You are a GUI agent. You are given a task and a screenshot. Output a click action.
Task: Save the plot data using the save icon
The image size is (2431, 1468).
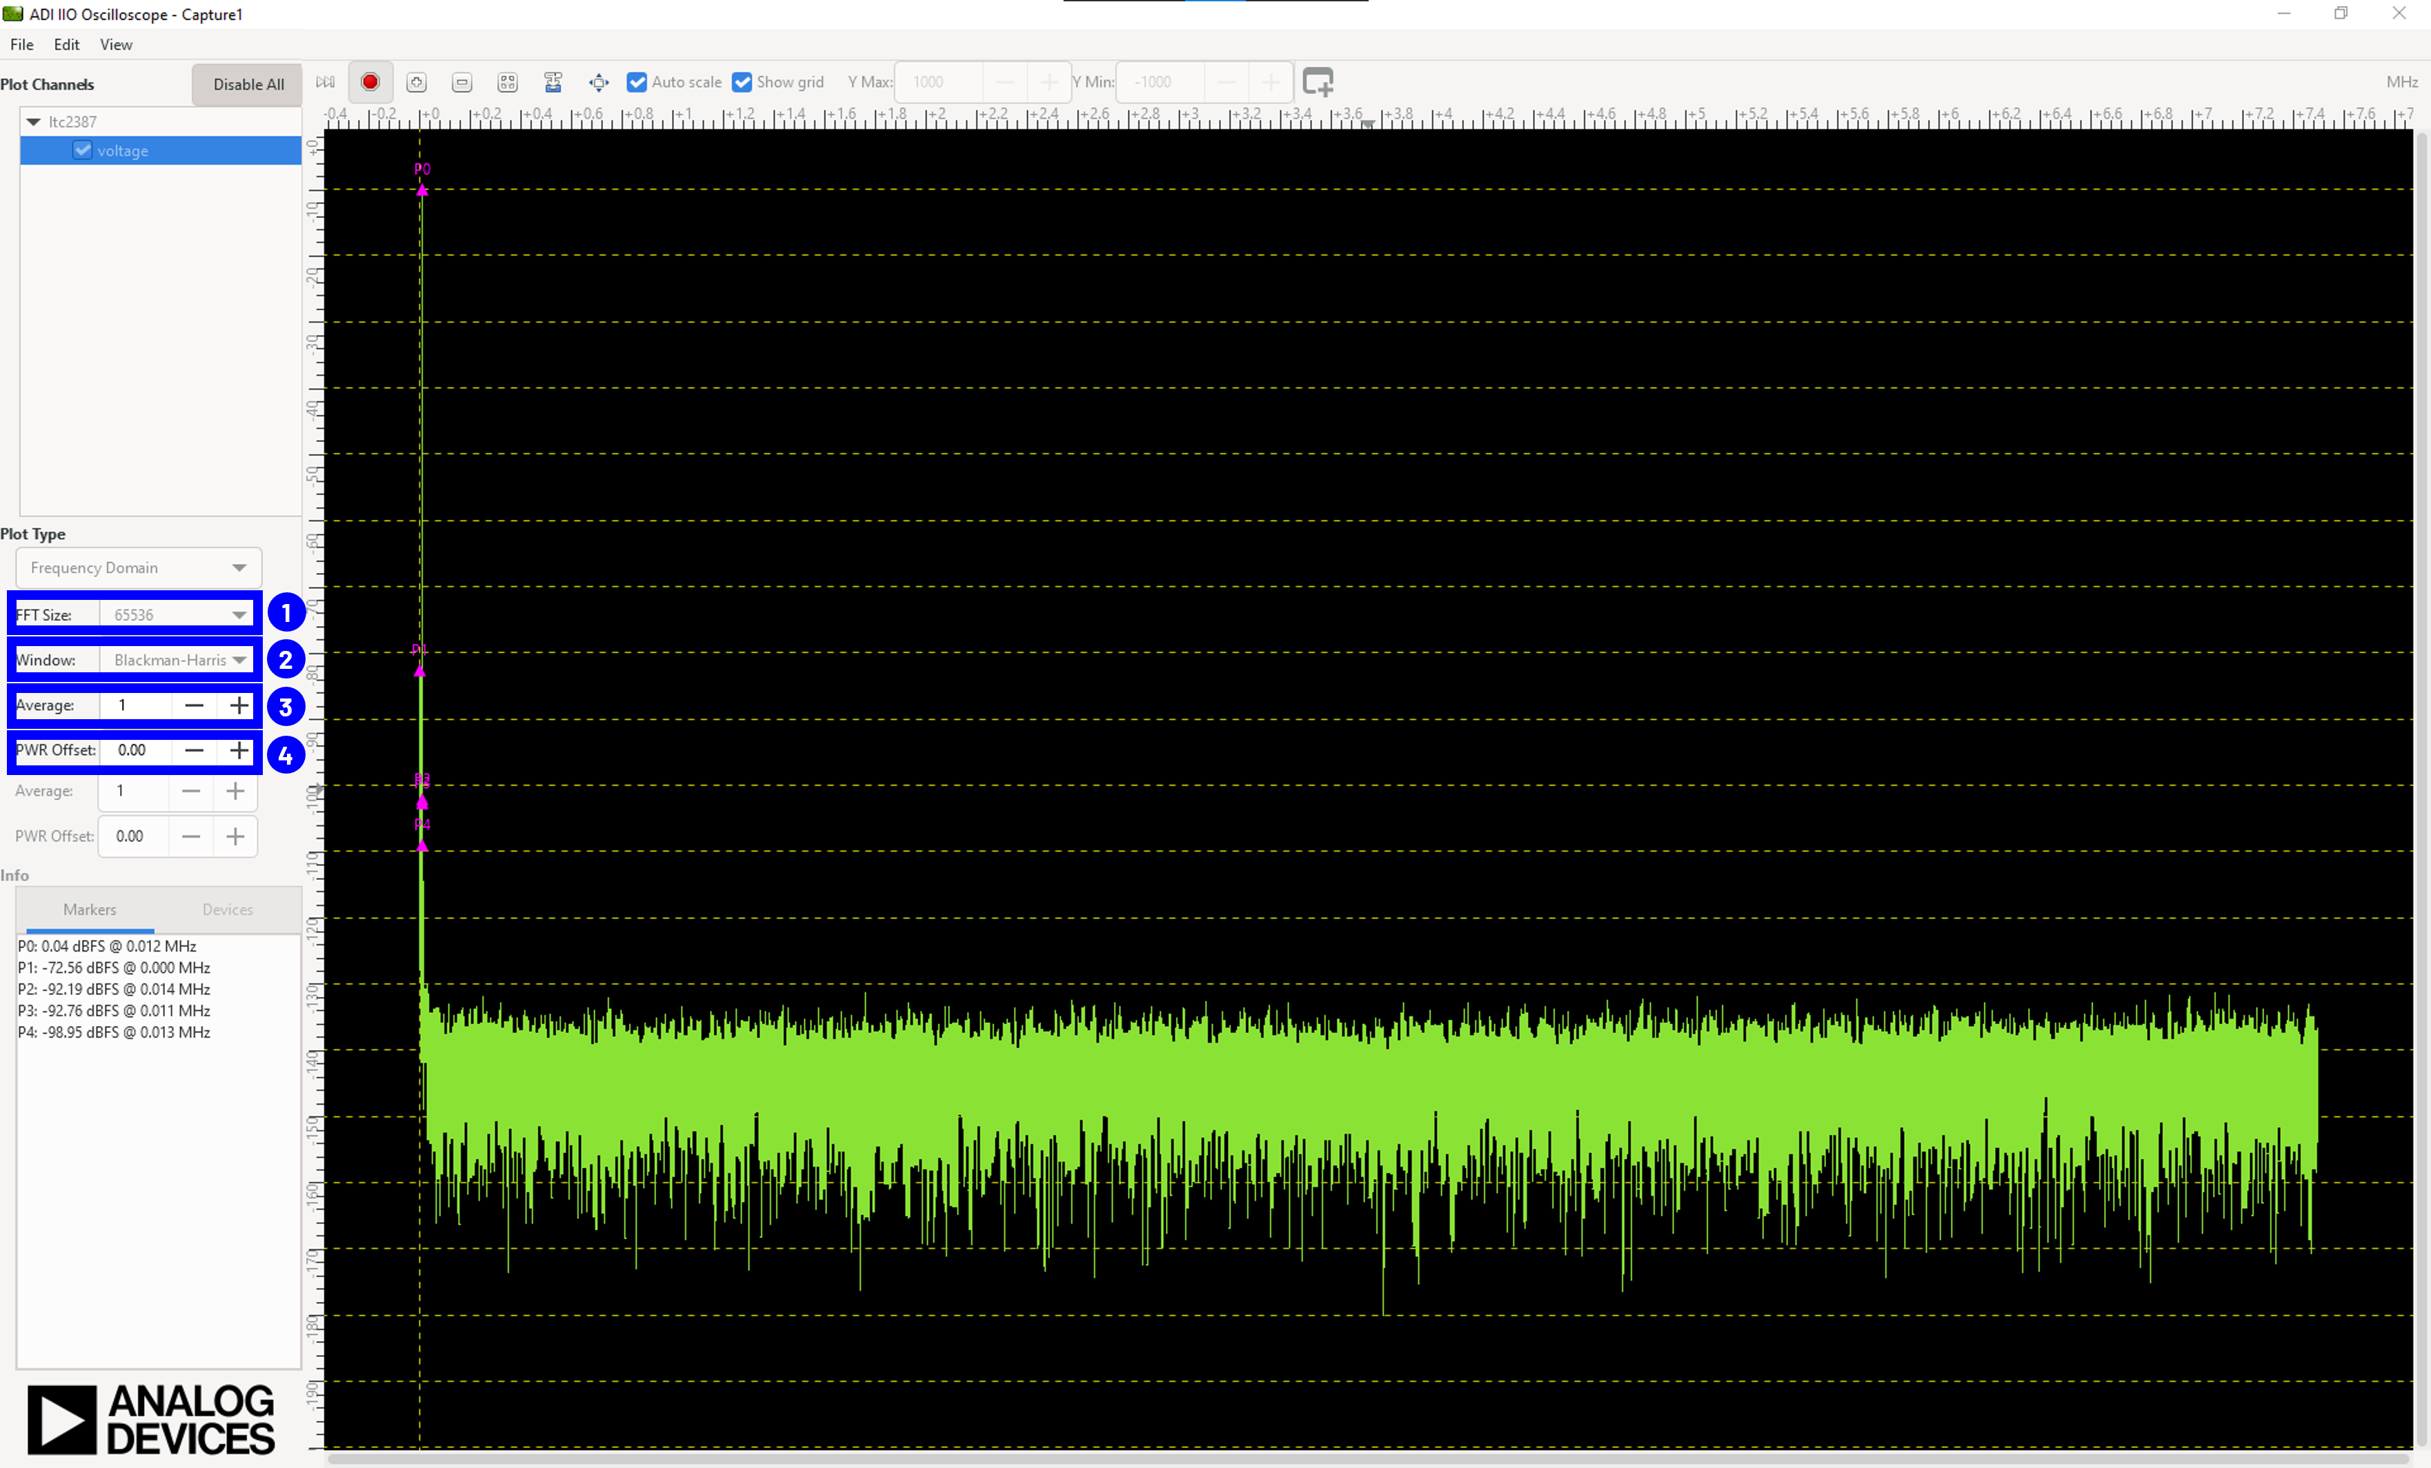[553, 82]
